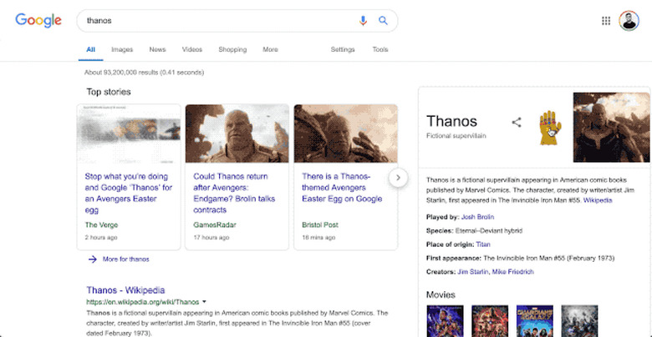Click GamesRadar story thumbnail image
The image size is (652, 337).
(x=237, y=133)
